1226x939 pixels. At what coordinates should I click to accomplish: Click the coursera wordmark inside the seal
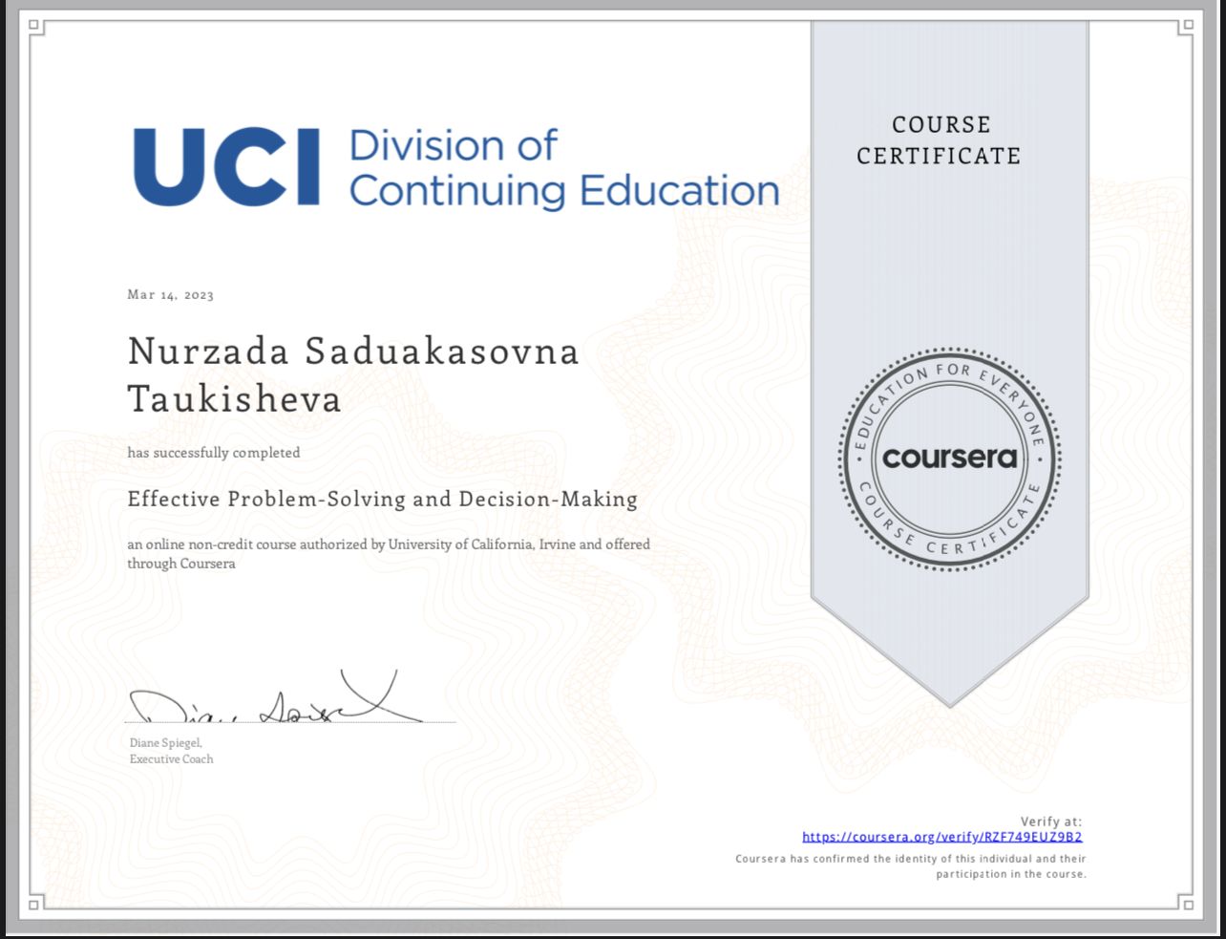(949, 458)
